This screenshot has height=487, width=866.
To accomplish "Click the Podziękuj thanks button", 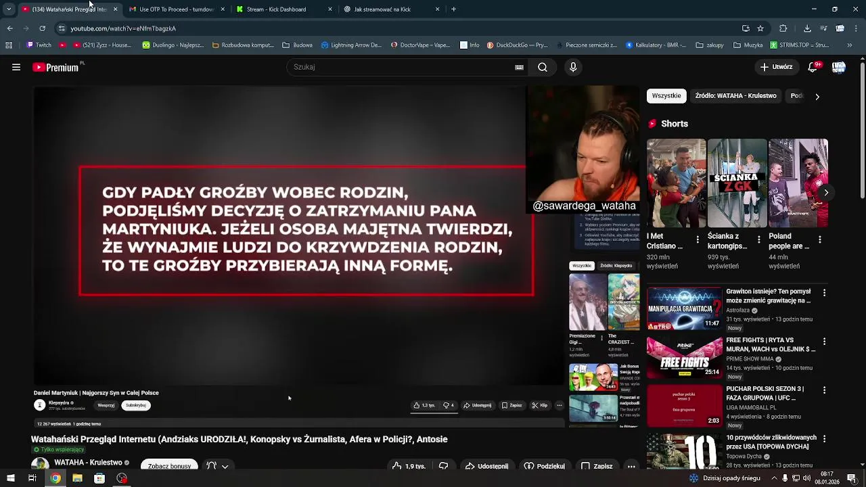I will click(x=545, y=466).
